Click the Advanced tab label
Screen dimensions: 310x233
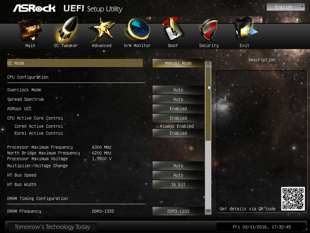[102, 46]
